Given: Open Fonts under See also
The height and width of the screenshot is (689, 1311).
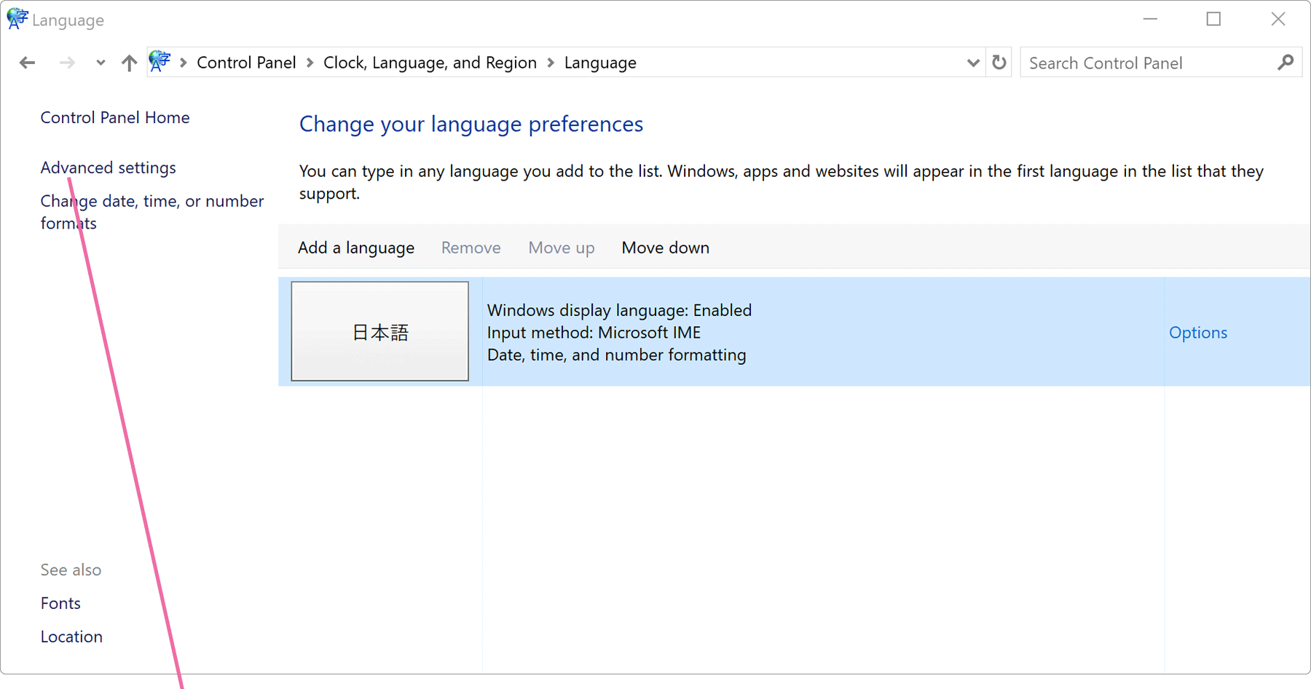Looking at the screenshot, I should click(60, 603).
